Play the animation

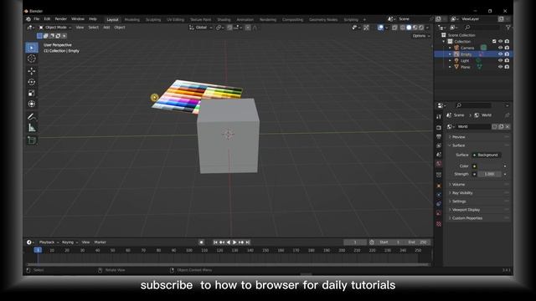click(x=234, y=242)
